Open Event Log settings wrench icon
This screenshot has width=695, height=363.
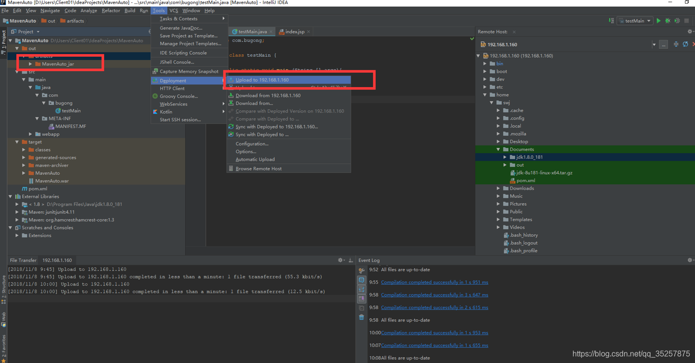361,271
